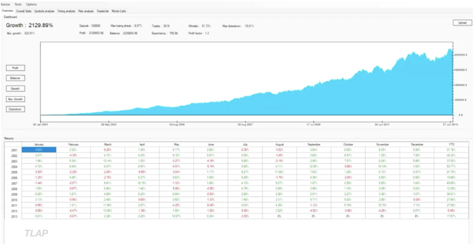Viewport: 473px width, 245px height.
Task: Show the Abs. Growth chart
Action: tap(15, 99)
